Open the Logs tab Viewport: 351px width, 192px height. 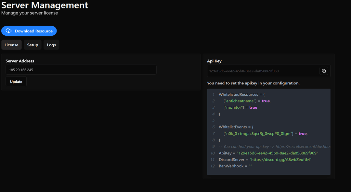click(x=51, y=45)
